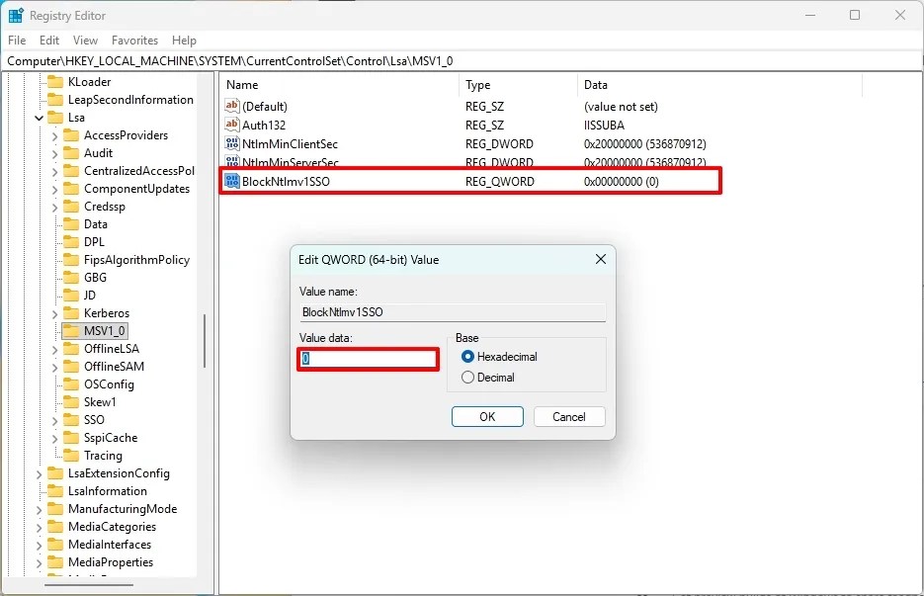Click the Lsa folder icon
This screenshot has height=596, width=924.
(x=54, y=118)
